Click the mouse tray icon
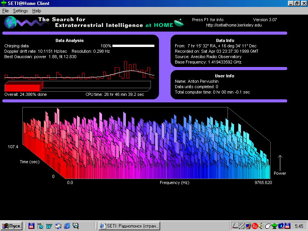 [268, 226]
